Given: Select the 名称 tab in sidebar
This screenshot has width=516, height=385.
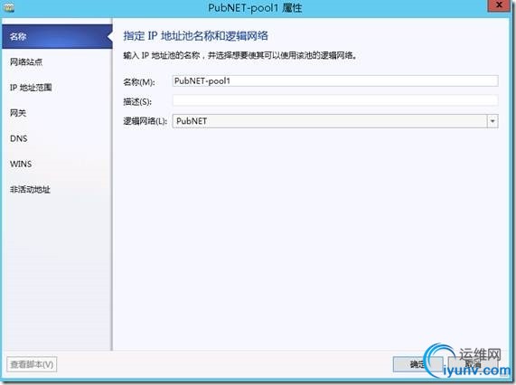Looking at the screenshot, I should point(57,36).
